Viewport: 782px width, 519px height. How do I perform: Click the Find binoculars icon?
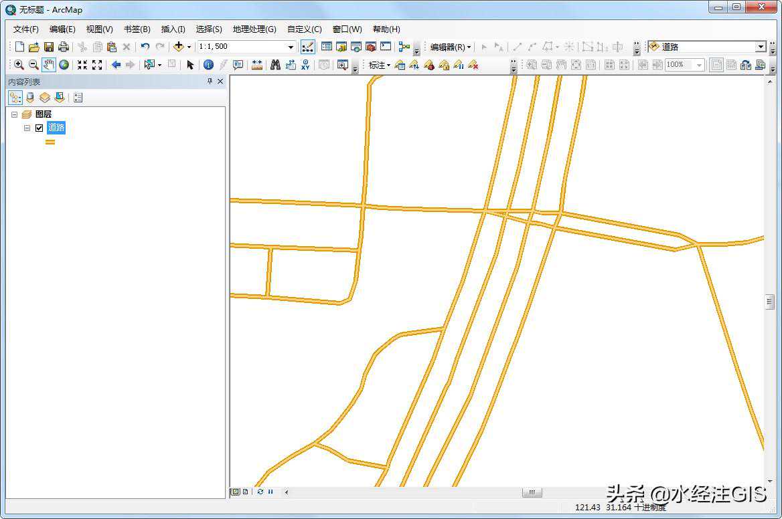point(275,65)
